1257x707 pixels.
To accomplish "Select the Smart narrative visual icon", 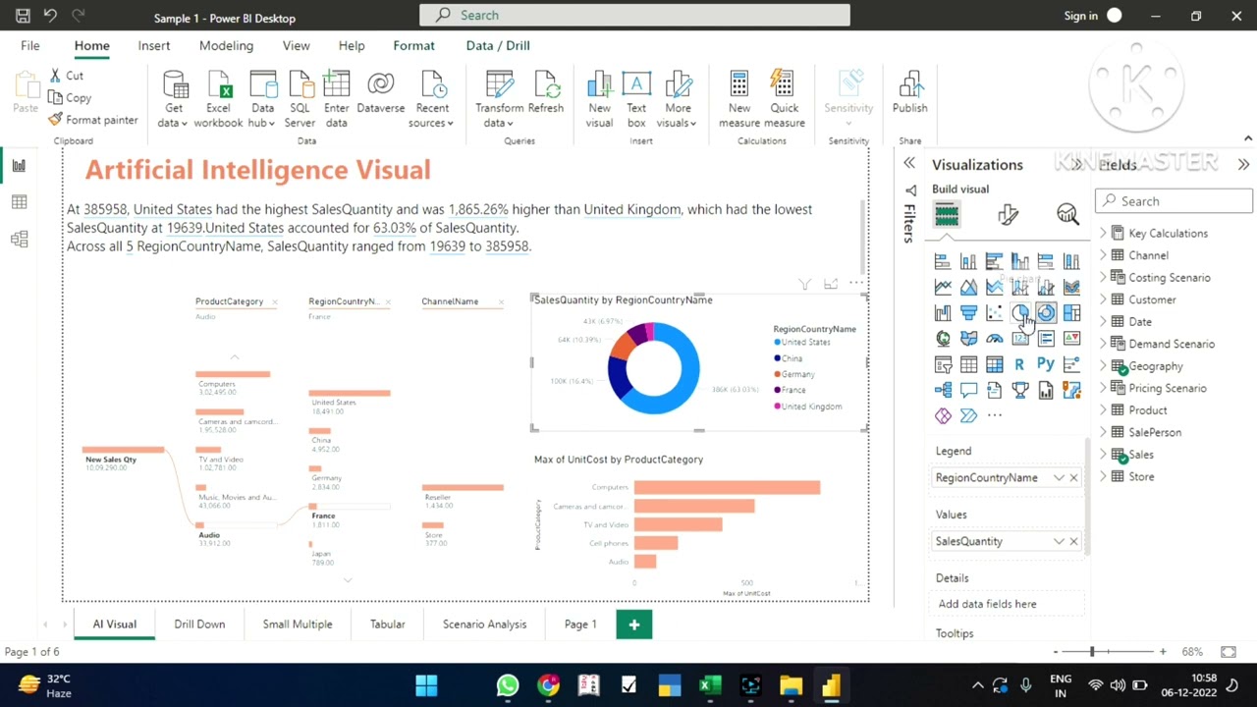I will tap(995, 390).
